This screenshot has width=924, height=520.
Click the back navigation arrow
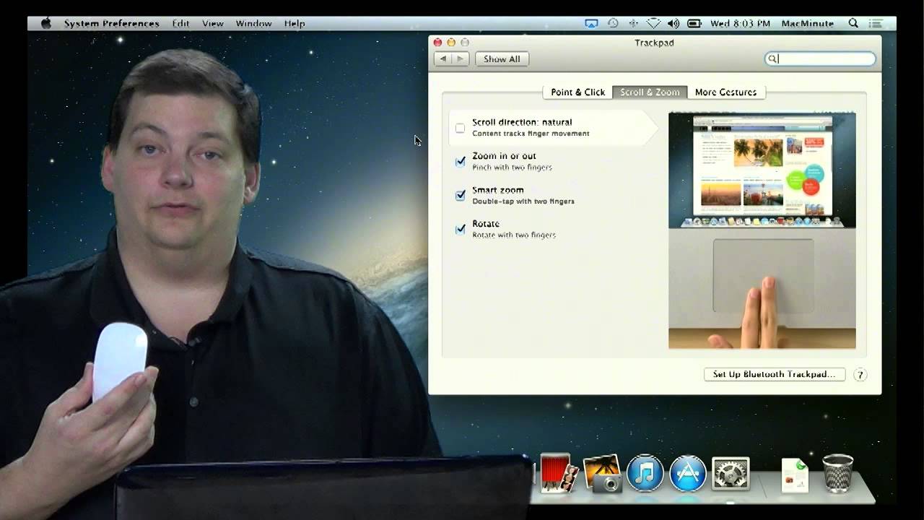click(x=443, y=58)
